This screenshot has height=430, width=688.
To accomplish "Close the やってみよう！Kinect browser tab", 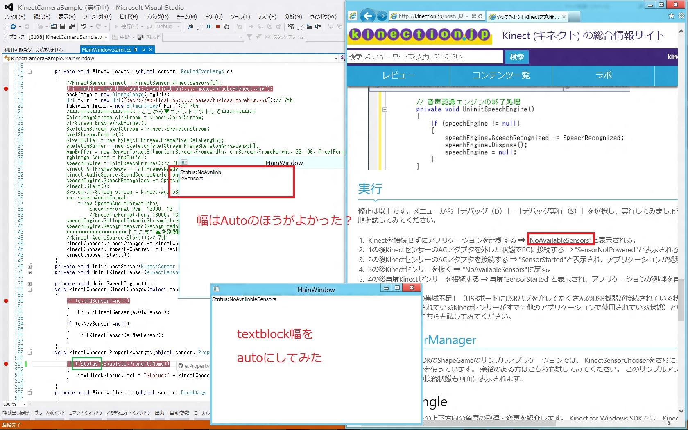I will (564, 17).
